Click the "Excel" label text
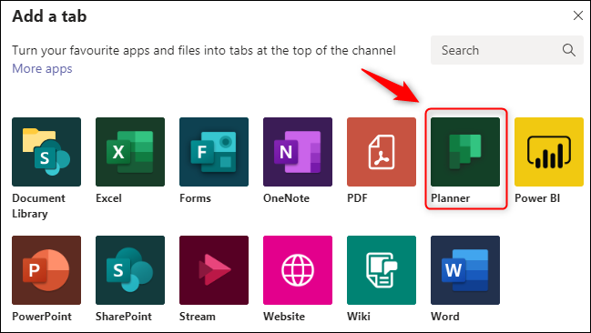 108,198
